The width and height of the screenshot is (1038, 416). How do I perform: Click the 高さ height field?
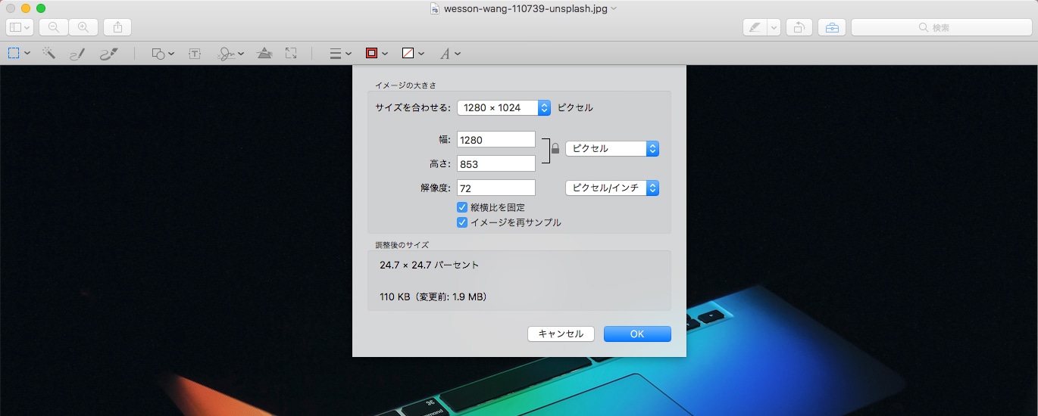496,163
